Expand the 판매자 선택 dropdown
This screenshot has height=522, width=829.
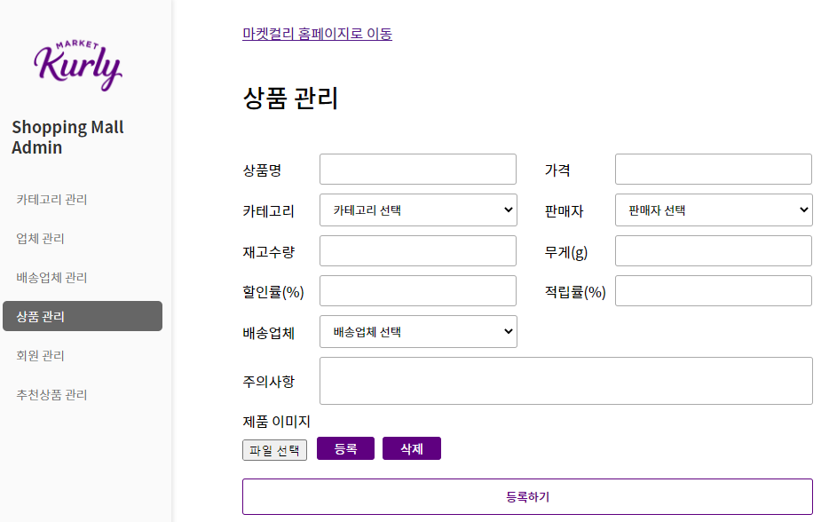(x=714, y=210)
